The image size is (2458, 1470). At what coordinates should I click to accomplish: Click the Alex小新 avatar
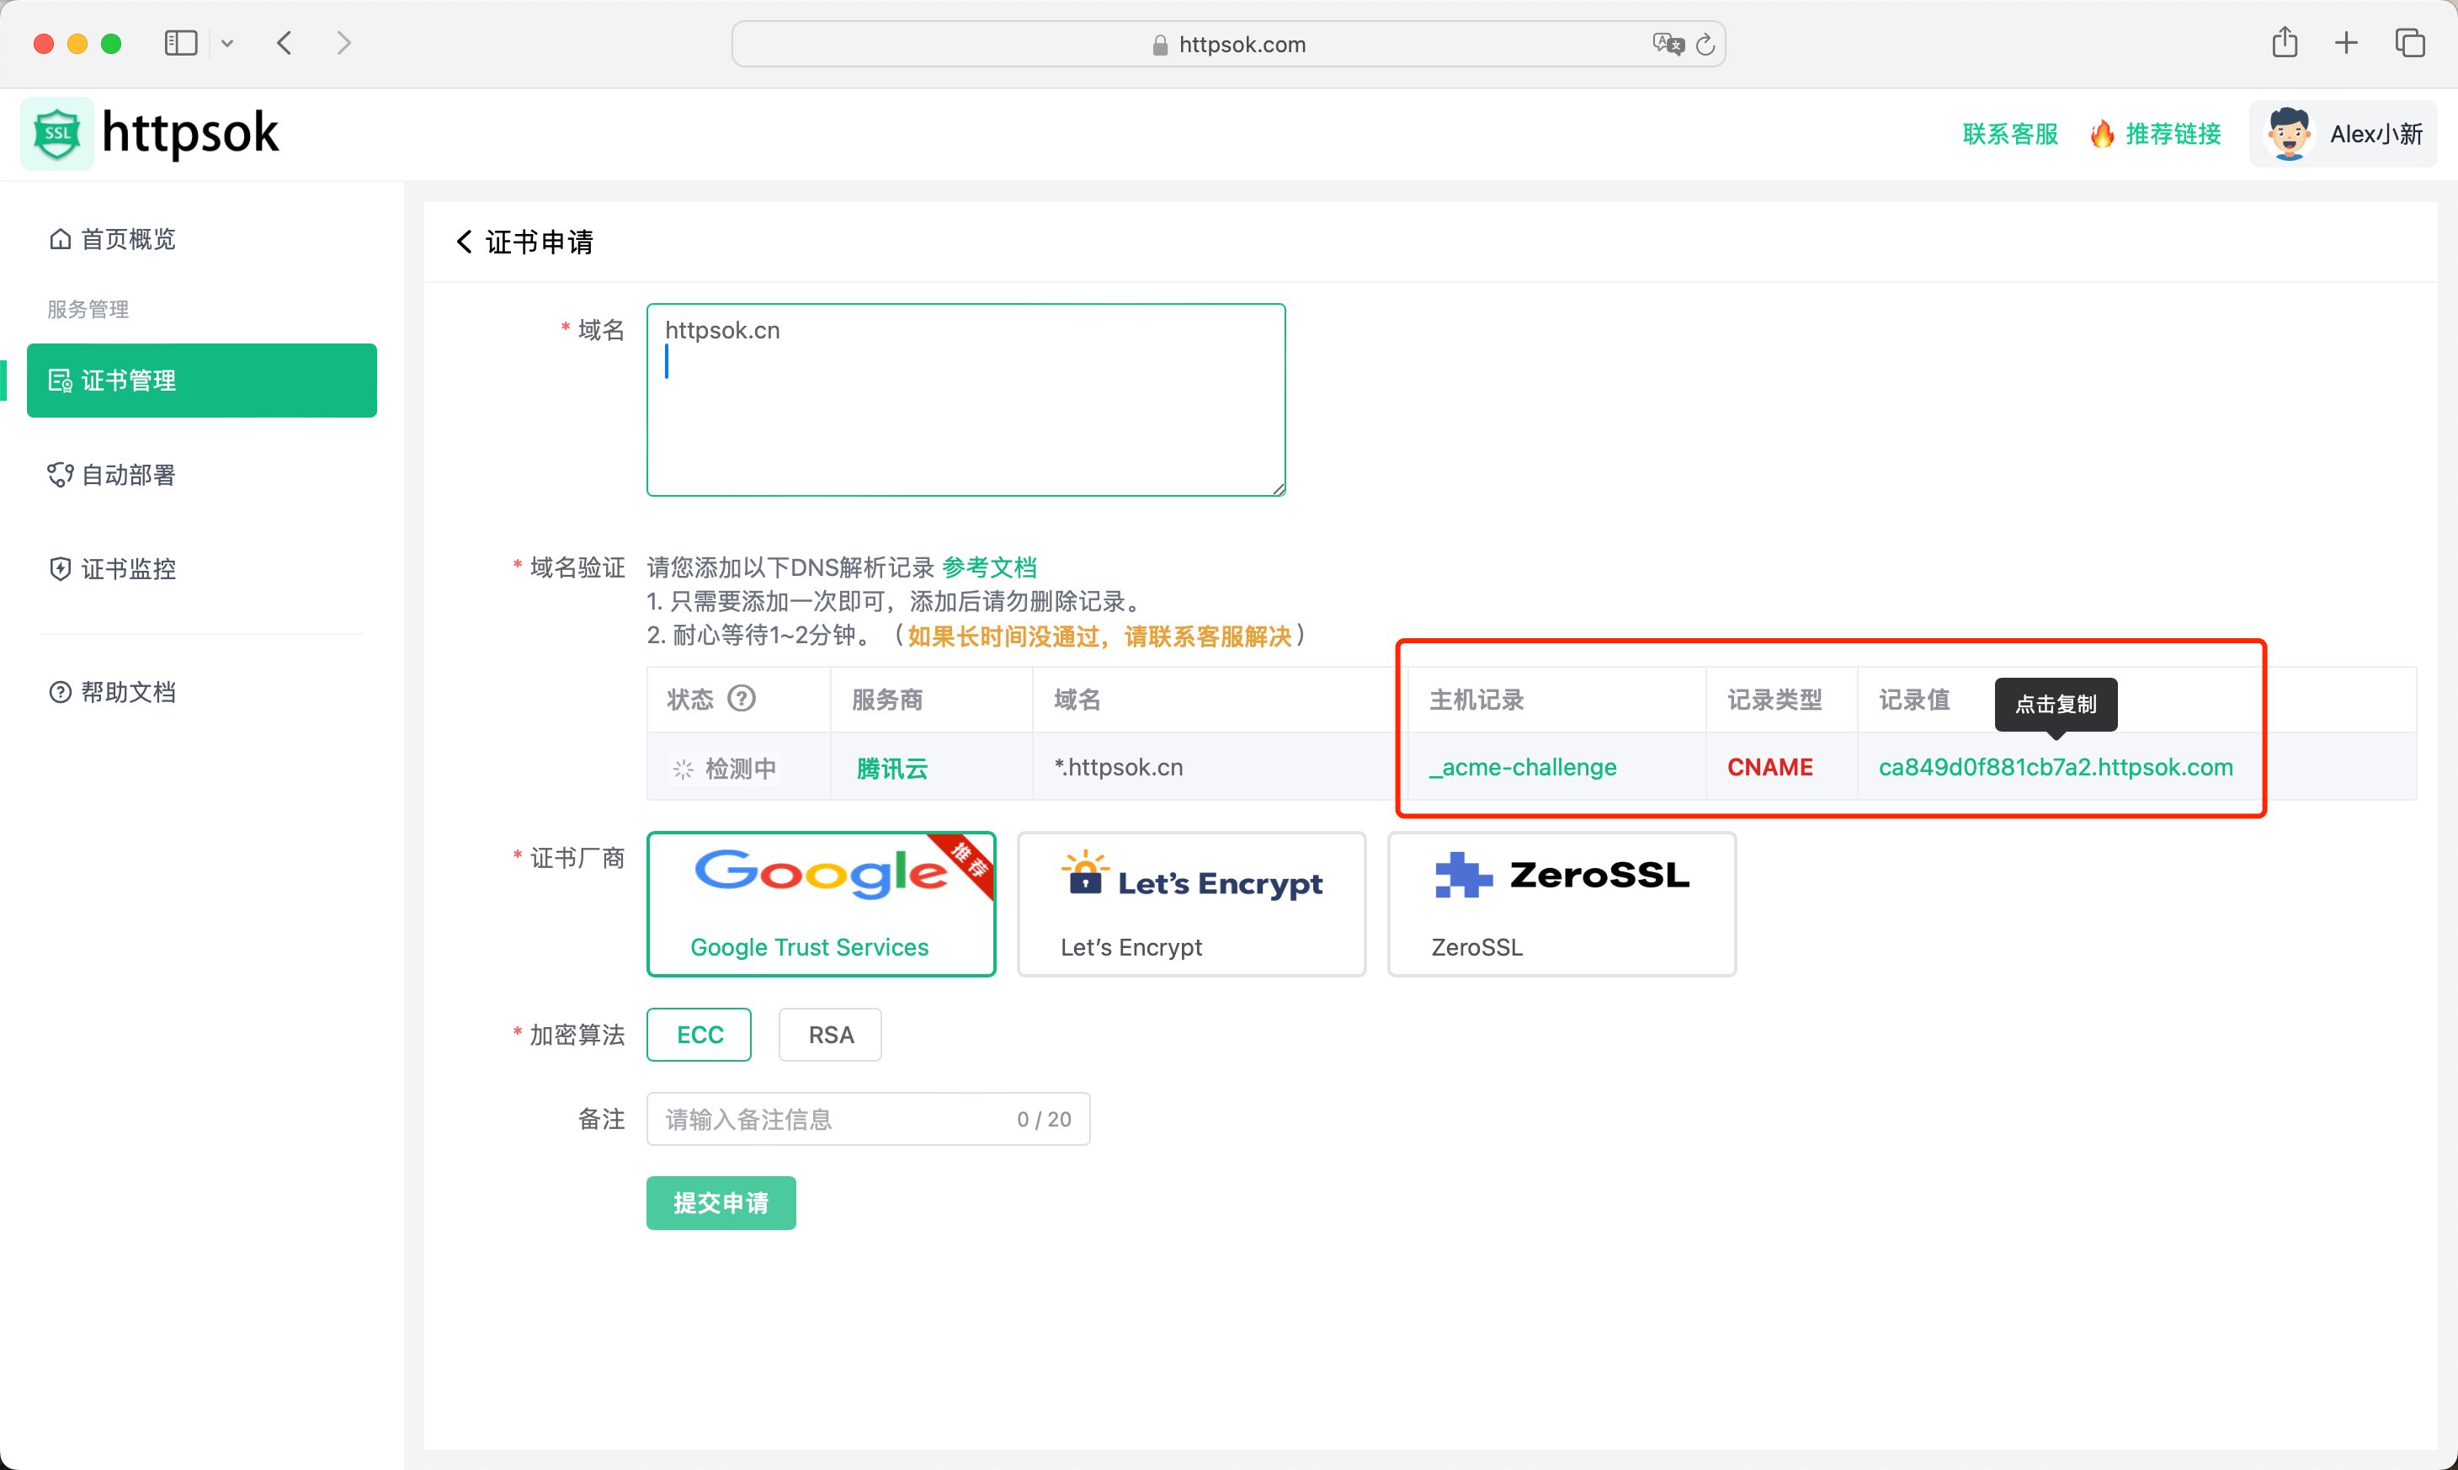click(x=2289, y=133)
